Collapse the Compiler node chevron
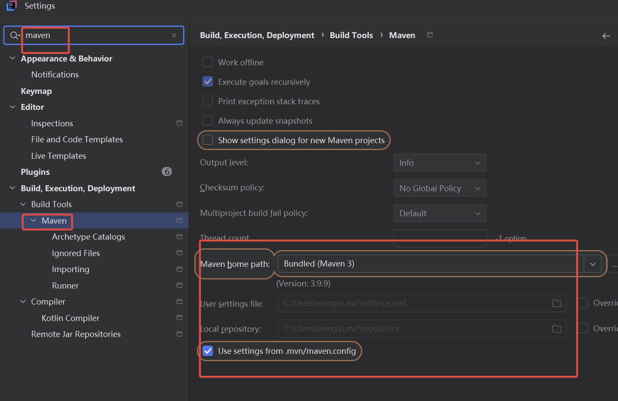This screenshot has width=618, height=401. click(x=23, y=302)
